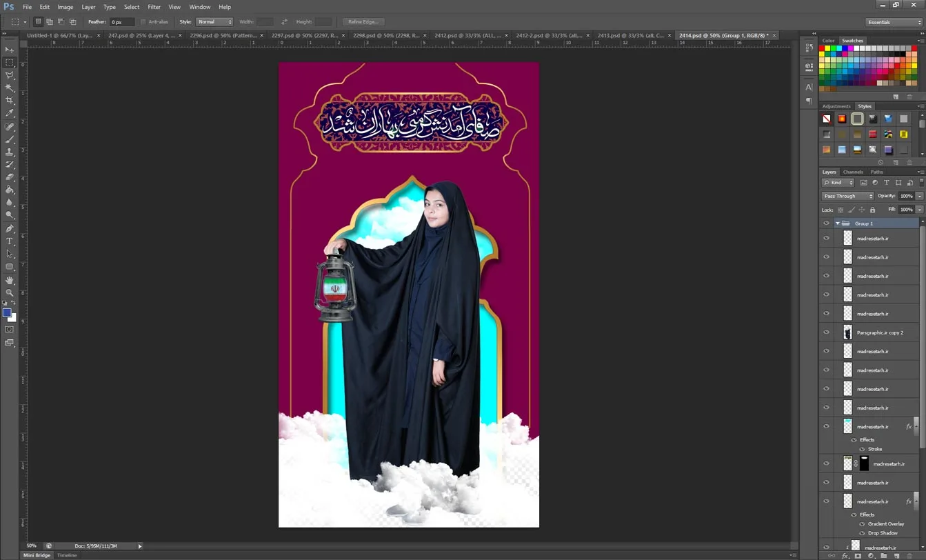
Task: Open the Timeline panel
Action: click(x=67, y=555)
